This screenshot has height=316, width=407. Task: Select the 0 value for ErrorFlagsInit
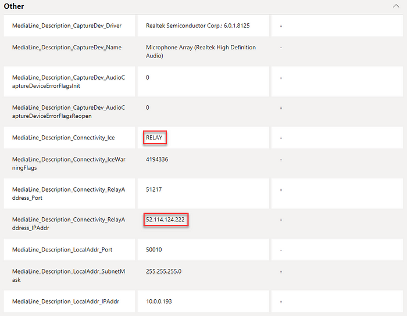coord(148,77)
